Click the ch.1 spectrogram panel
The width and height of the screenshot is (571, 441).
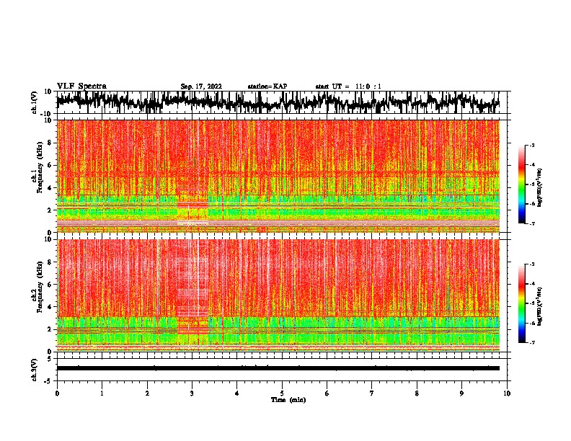278,176
